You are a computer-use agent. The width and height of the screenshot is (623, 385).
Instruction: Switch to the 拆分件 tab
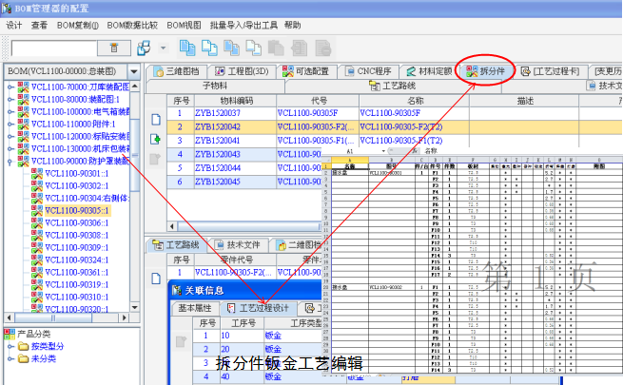click(x=490, y=70)
